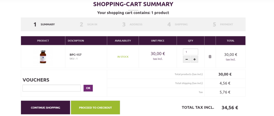The width and height of the screenshot is (274, 116).
Task: Open step 4 Shipping
Action: pos(178,24)
